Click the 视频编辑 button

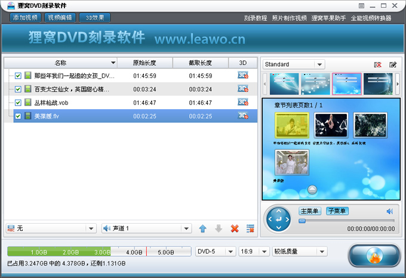pos(60,17)
